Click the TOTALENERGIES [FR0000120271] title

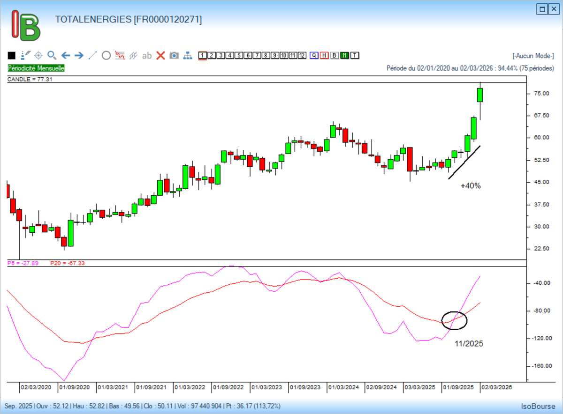pos(129,19)
